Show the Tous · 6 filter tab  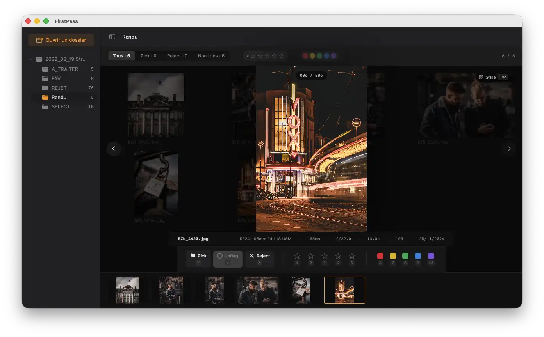pyautogui.click(x=121, y=56)
